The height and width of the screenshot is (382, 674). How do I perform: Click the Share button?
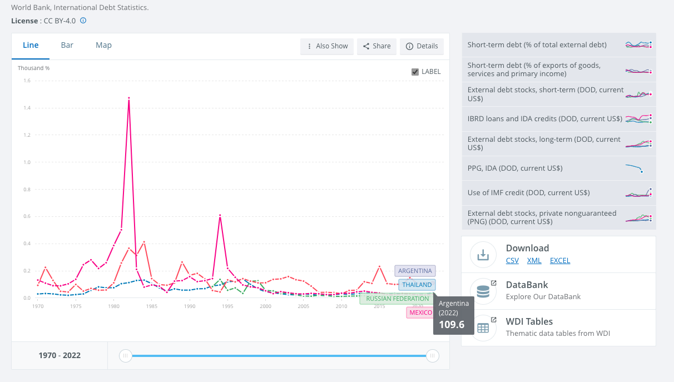376,46
